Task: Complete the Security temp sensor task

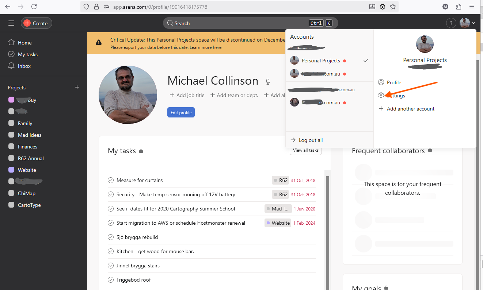Action: pos(111,194)
